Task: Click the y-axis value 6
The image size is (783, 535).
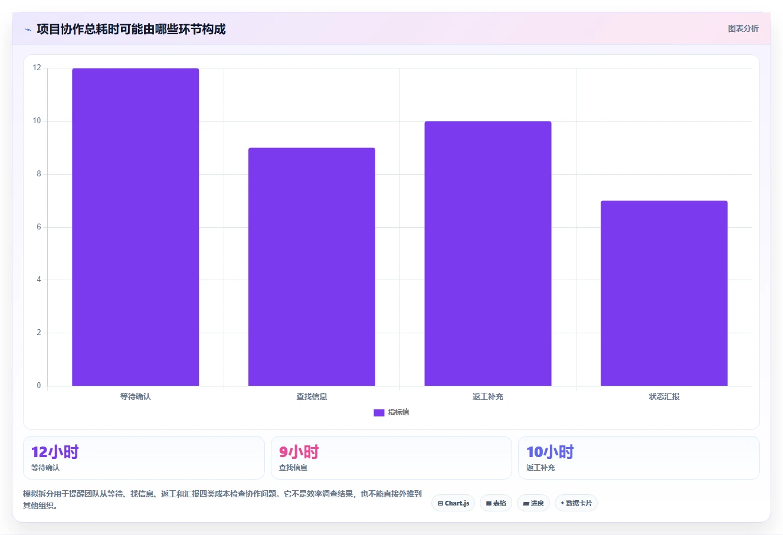Action: pyautogui.click(x=39, y=227)
